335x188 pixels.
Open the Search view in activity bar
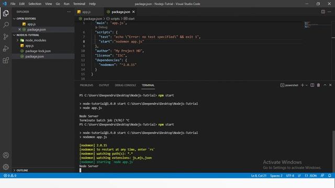tap(6, 25)
